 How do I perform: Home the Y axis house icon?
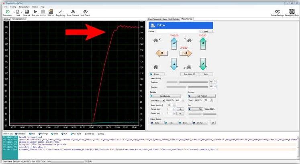[x=189, y=40]
